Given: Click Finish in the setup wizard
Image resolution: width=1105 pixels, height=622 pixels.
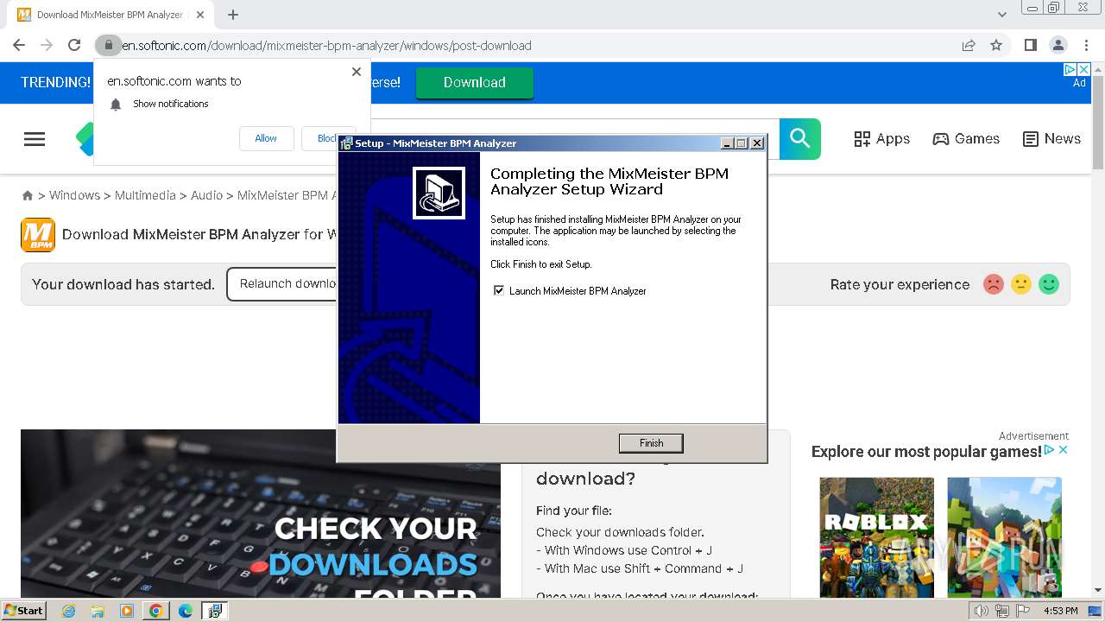Looking at the screenshot, I should (651, 443).
